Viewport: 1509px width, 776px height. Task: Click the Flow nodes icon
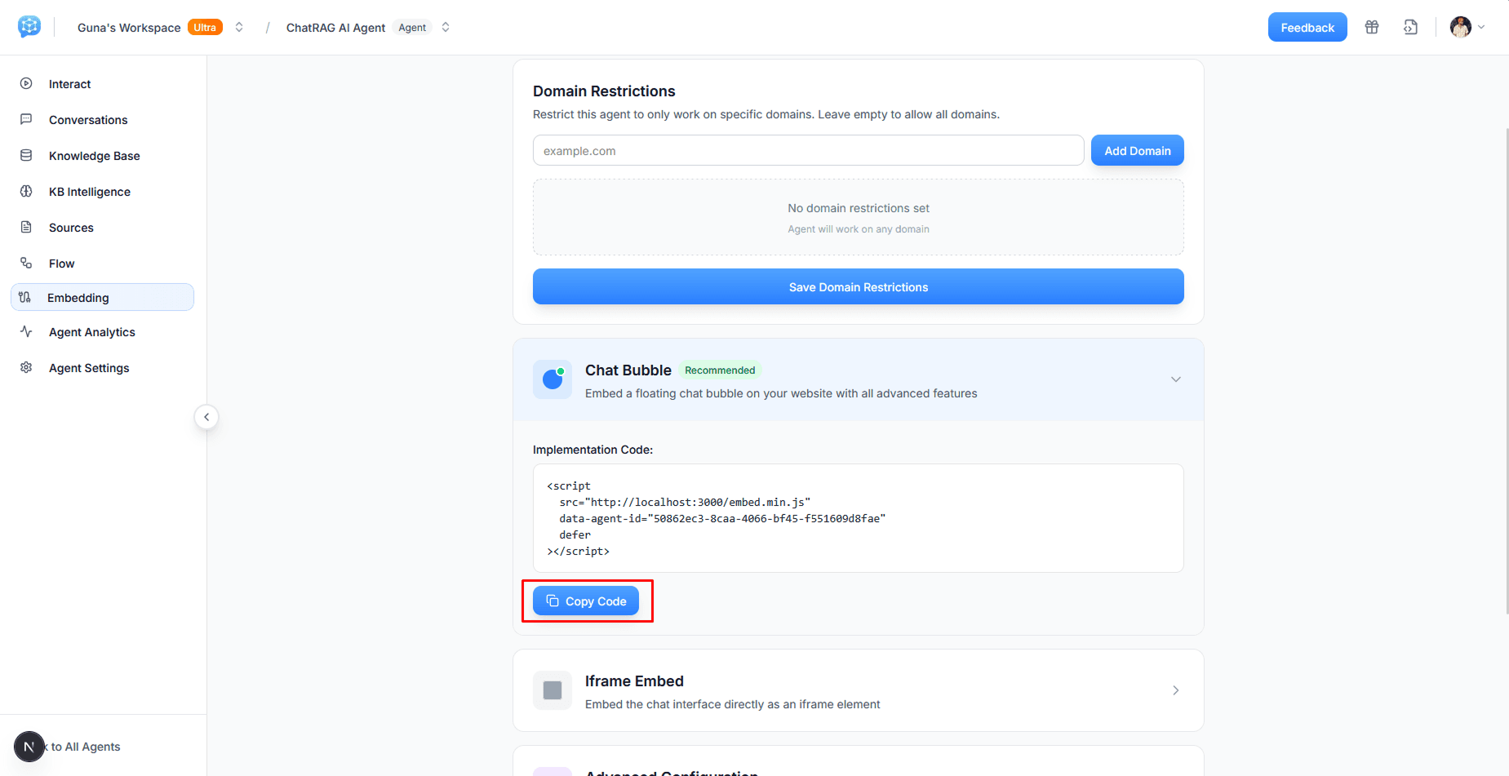pos(26,263)
